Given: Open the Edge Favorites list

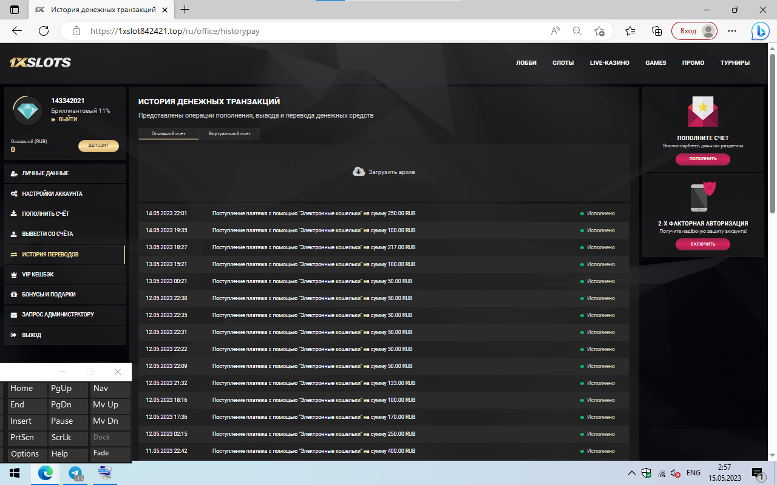Looking at the screenshot, I should coord(630,31).
